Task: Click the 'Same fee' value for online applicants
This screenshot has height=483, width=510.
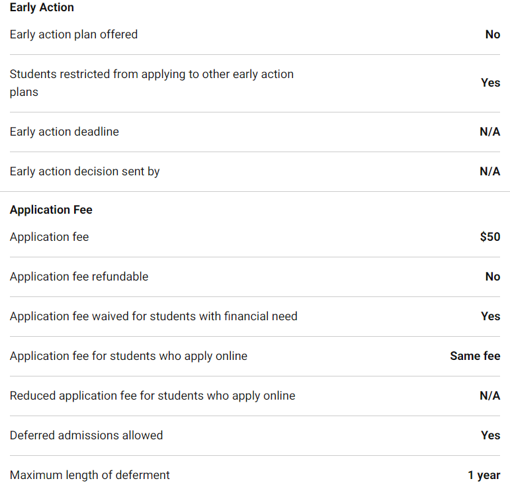Action: (475, 356)
